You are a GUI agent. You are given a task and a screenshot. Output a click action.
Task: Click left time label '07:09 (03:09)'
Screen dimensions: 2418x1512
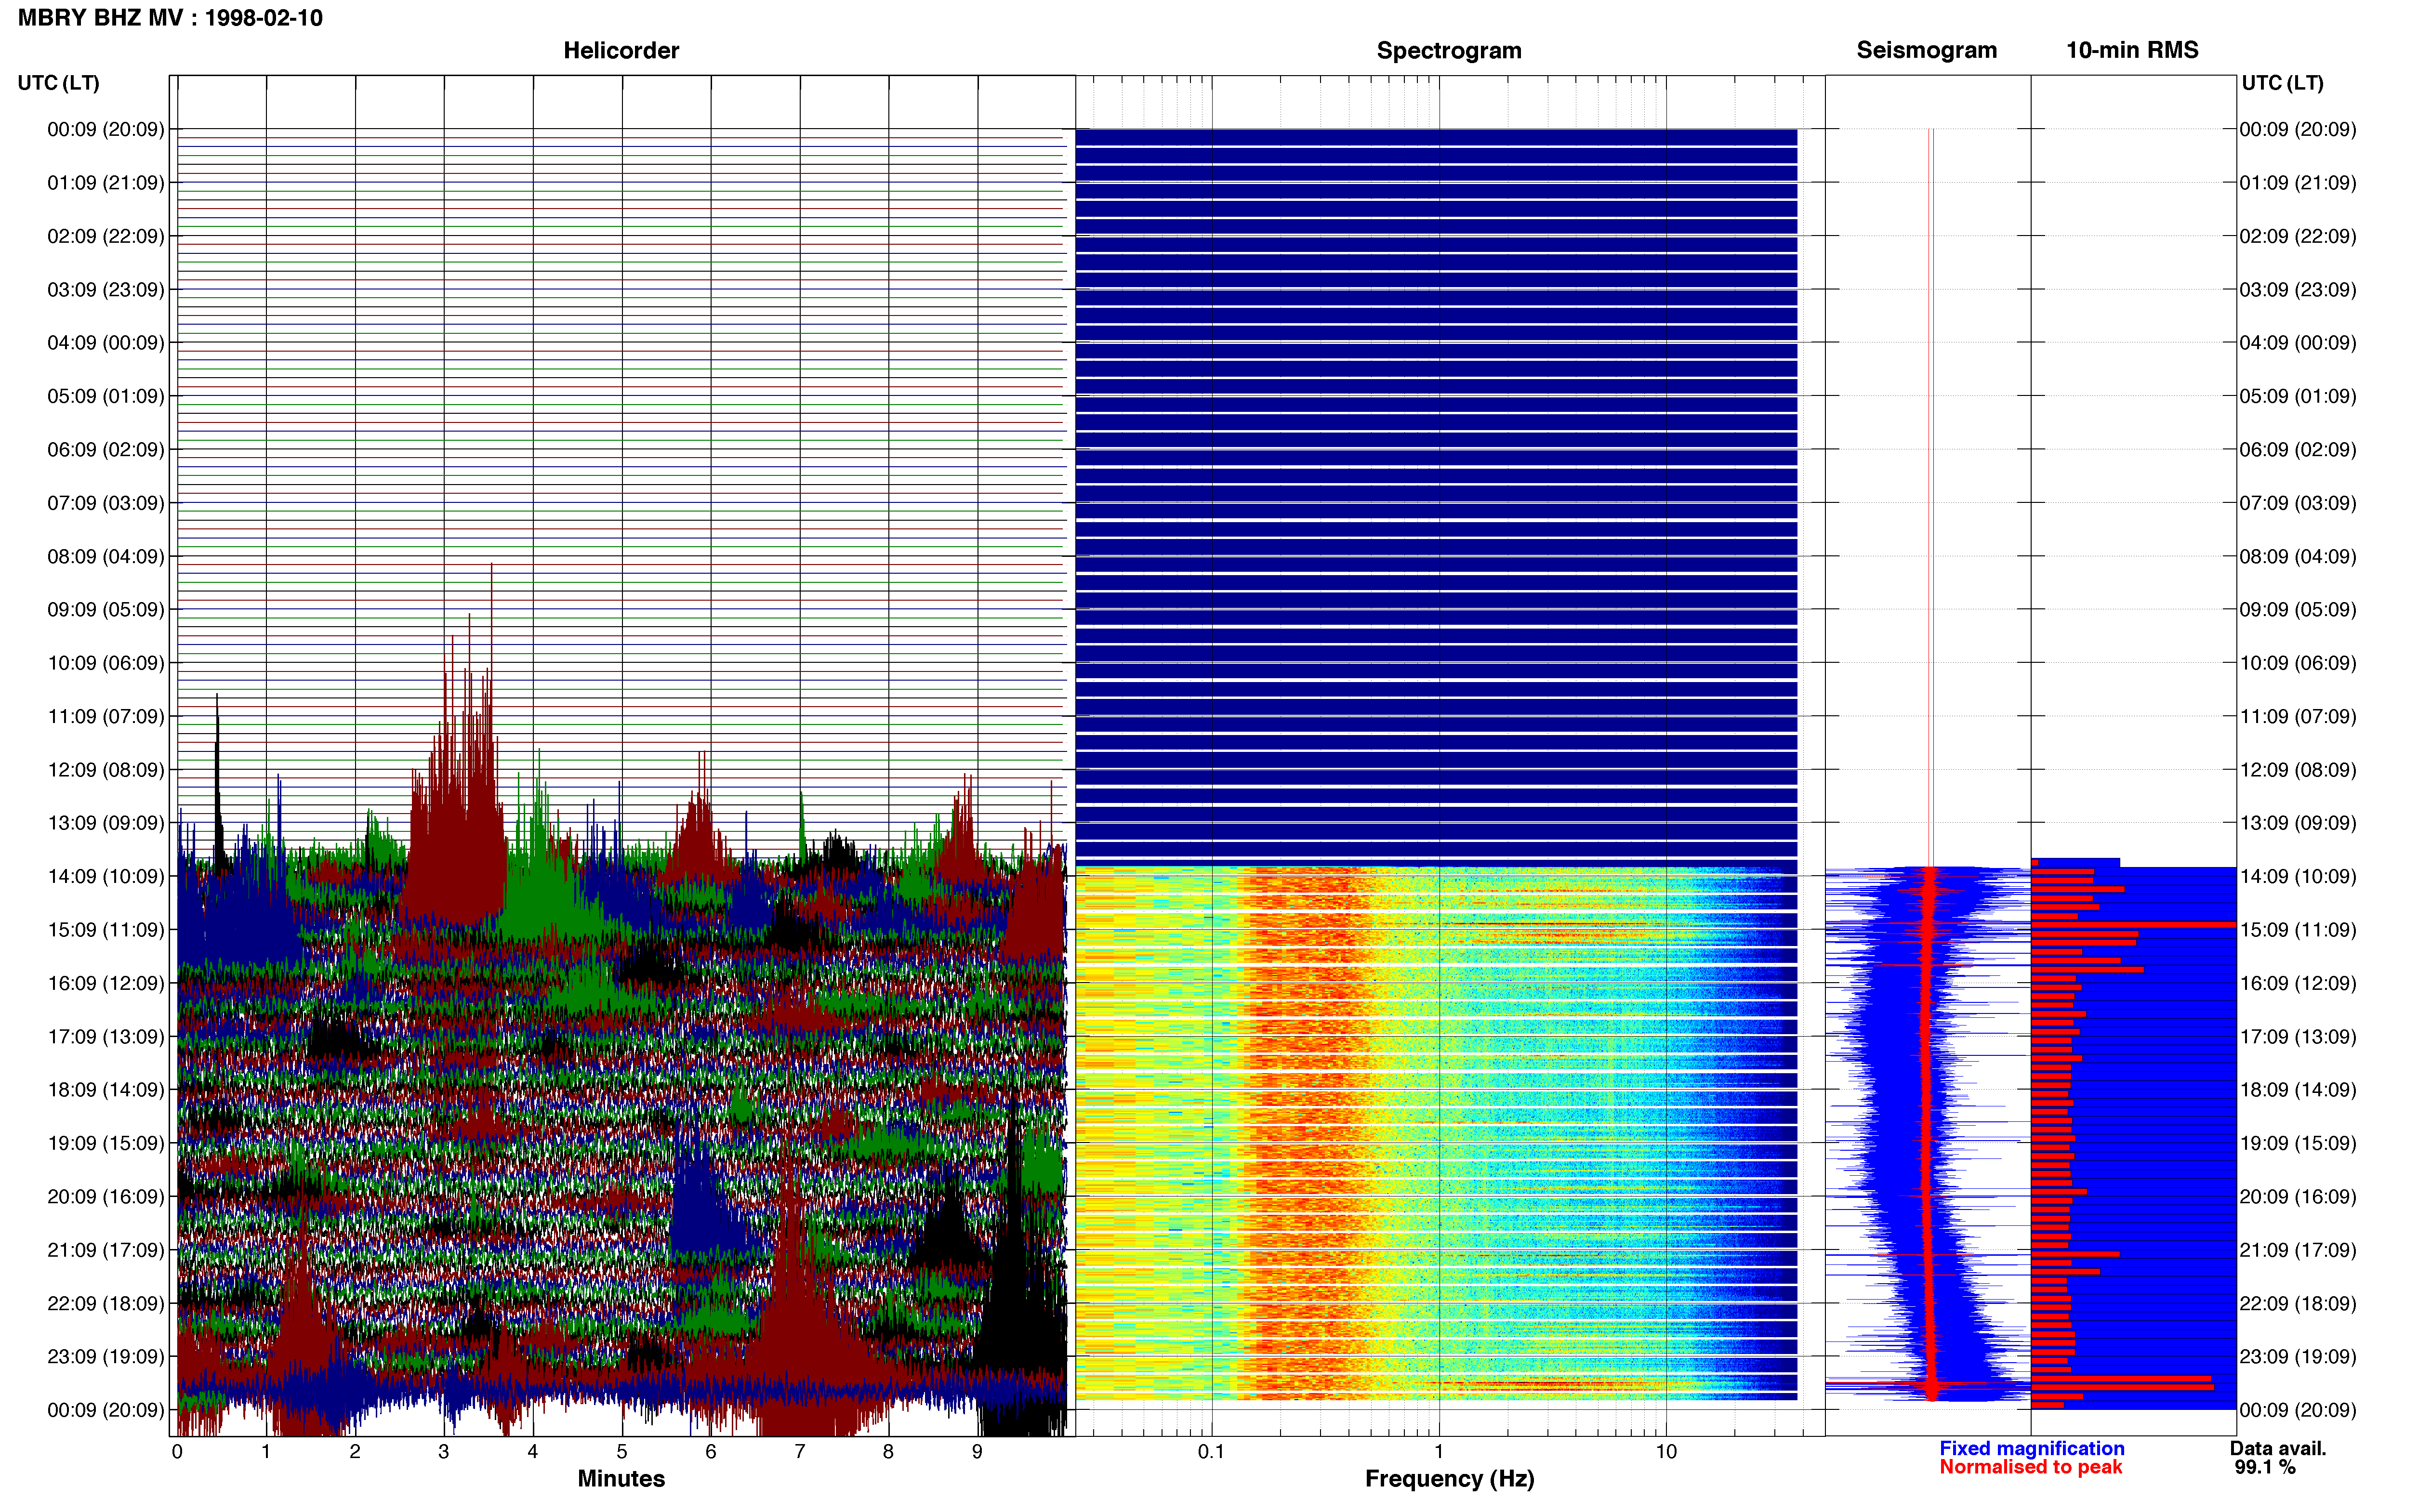pyautogui.click(x=106, y=502)
